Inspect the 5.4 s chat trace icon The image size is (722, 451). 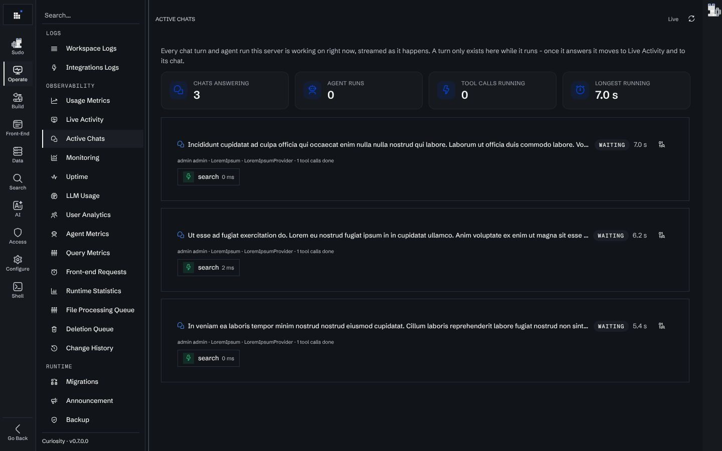pyautogui.click(x=662, y=326)
